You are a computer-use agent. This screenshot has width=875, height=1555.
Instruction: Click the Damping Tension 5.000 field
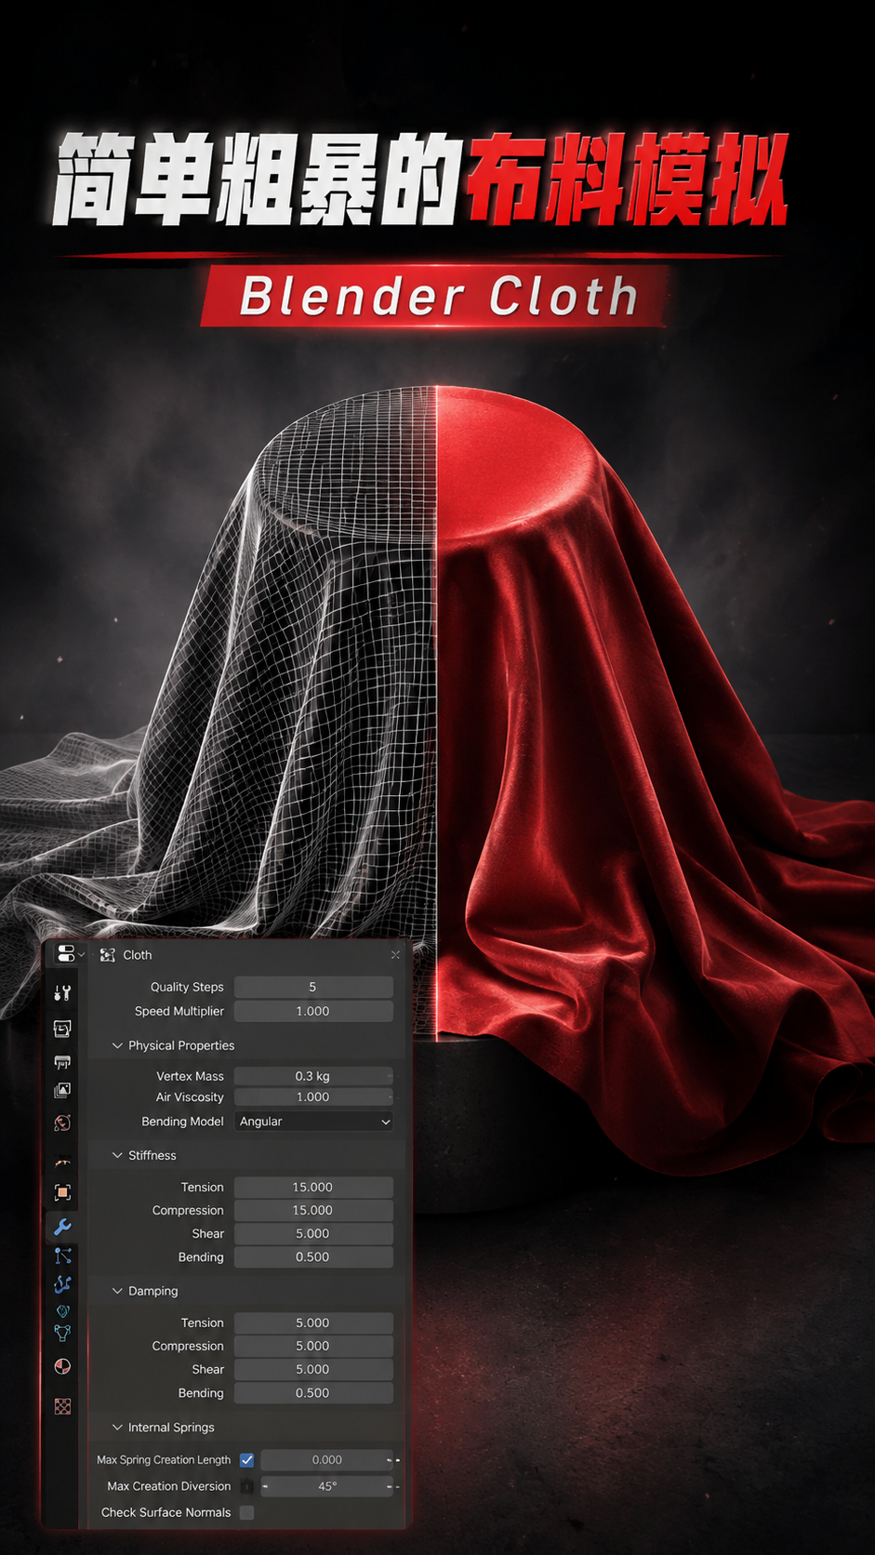(x=313, y=1322)
